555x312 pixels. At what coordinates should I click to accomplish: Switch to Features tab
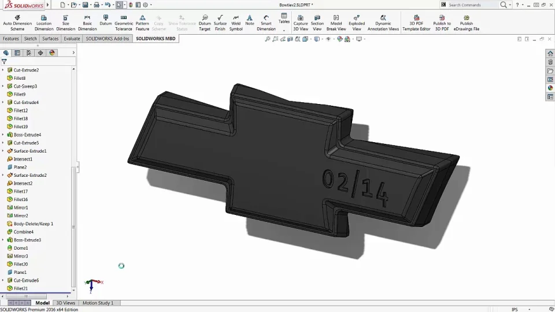(x=10, y=39)
